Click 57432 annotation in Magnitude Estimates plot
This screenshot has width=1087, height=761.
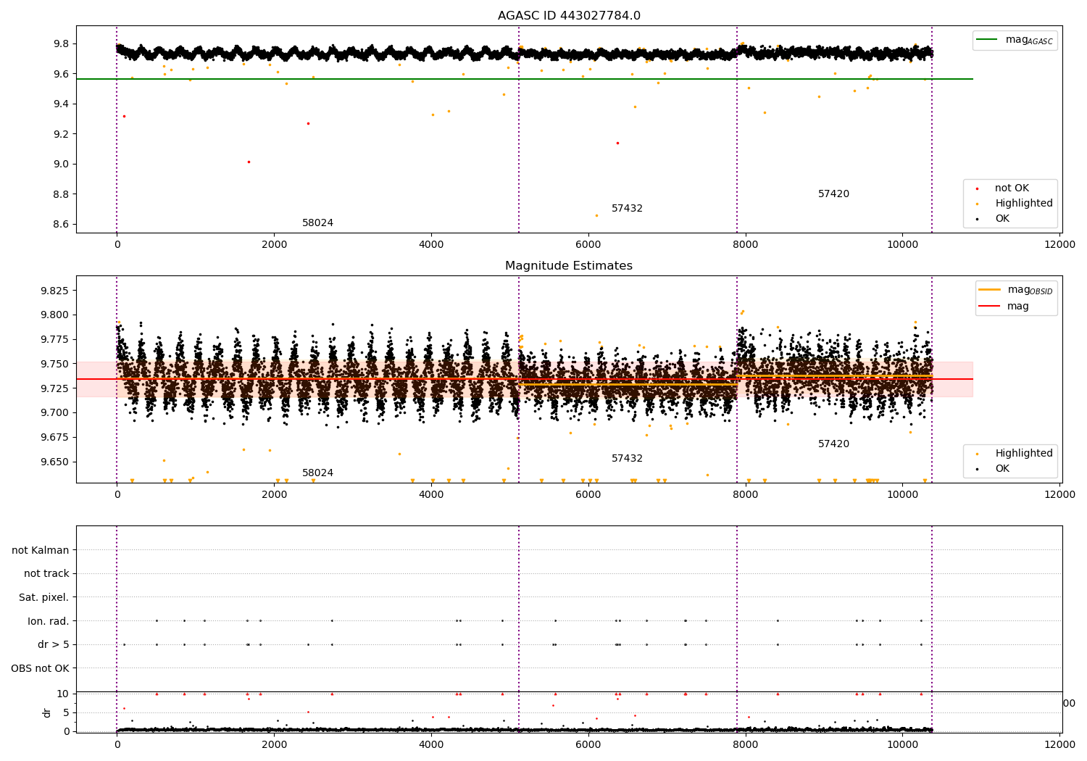coord(627,459)
